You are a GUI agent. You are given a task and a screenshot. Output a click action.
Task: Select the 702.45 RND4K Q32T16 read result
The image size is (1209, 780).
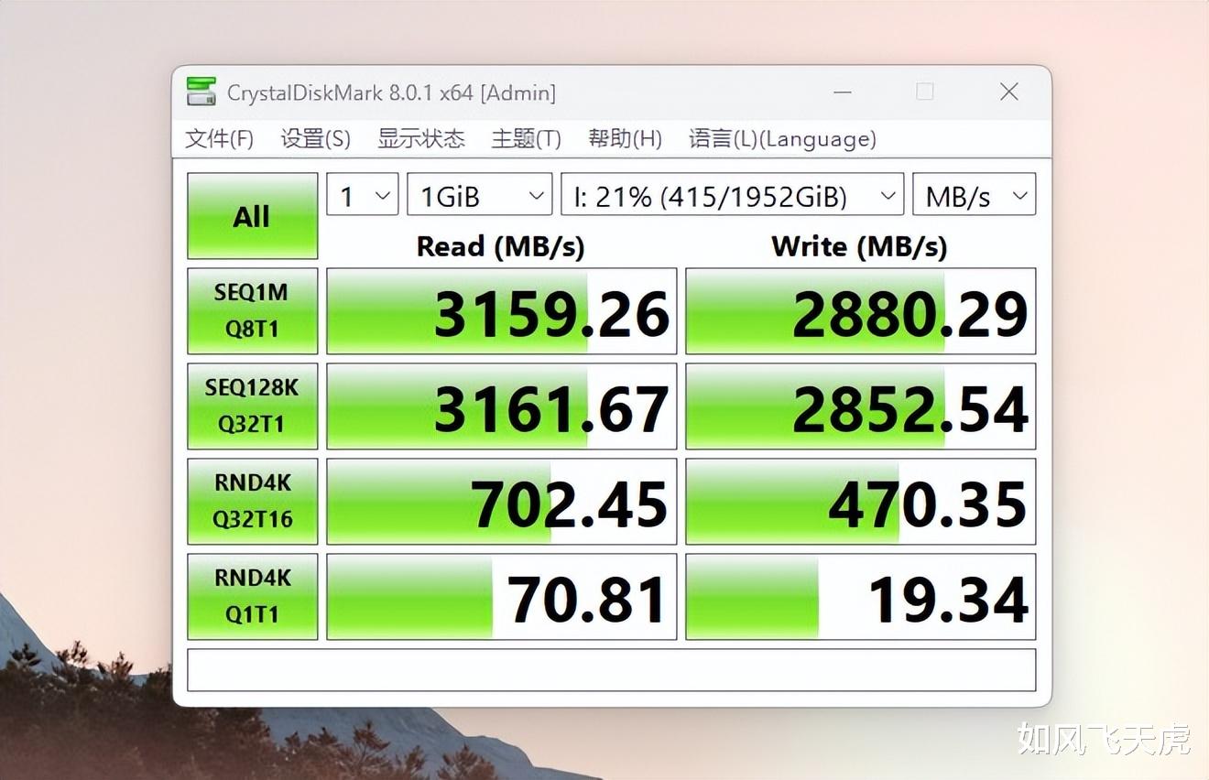coord(502,502)
